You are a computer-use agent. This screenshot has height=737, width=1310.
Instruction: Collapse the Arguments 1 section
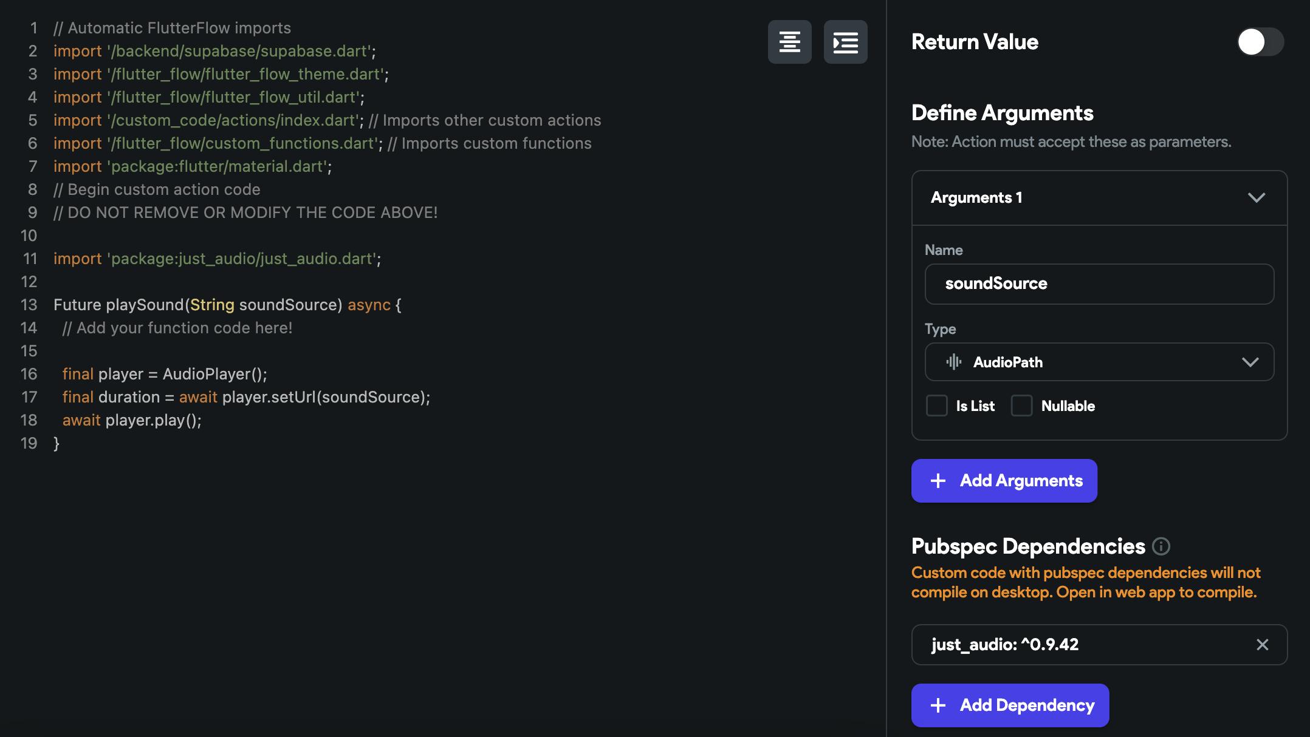[1256, 198]
